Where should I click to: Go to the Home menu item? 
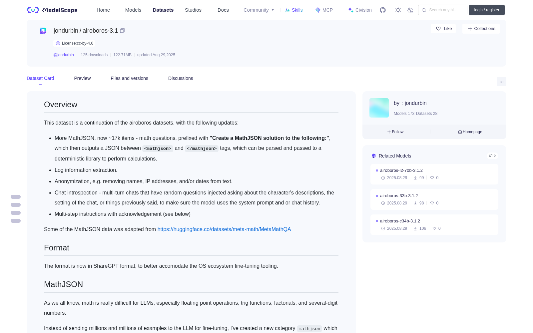coord(103,10)
